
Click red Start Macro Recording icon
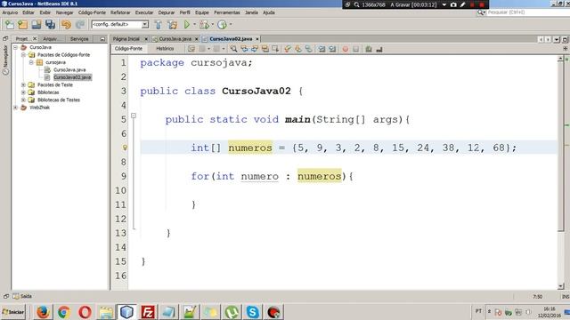(346, 49)
